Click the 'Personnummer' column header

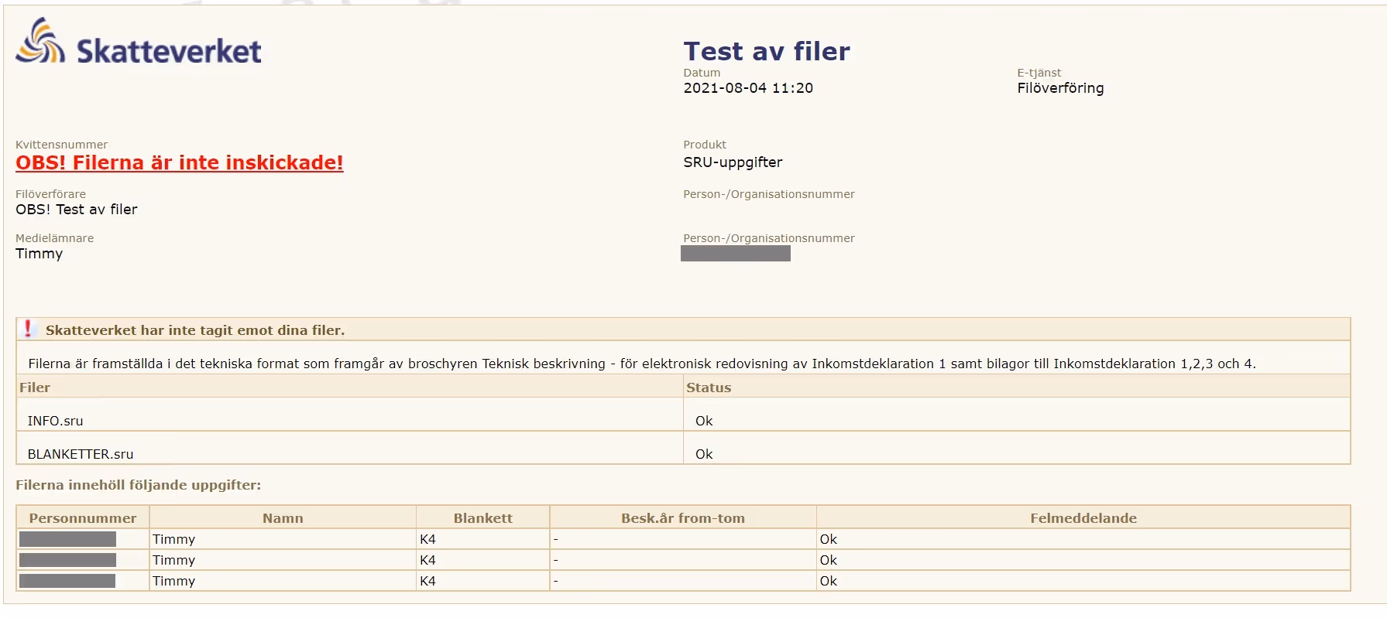[x=83, y=518]
